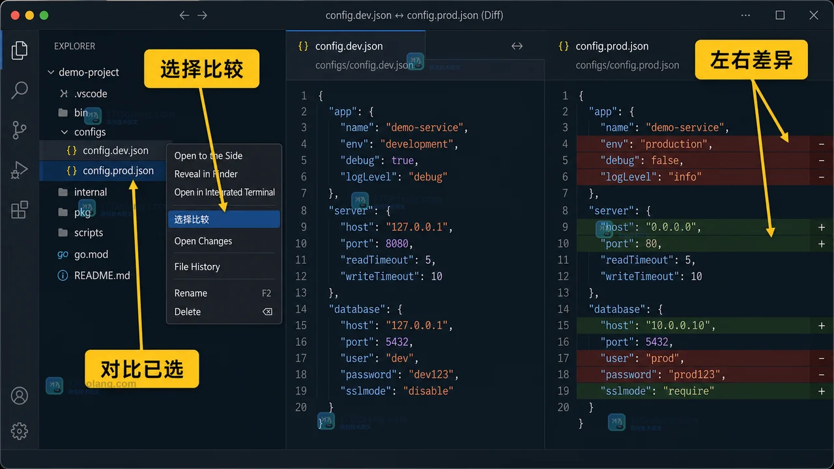Click the window title config.dev.json ↔ config.prod.json
The width and height of the screenshot is (834, 469).
(x=414, y=15)
